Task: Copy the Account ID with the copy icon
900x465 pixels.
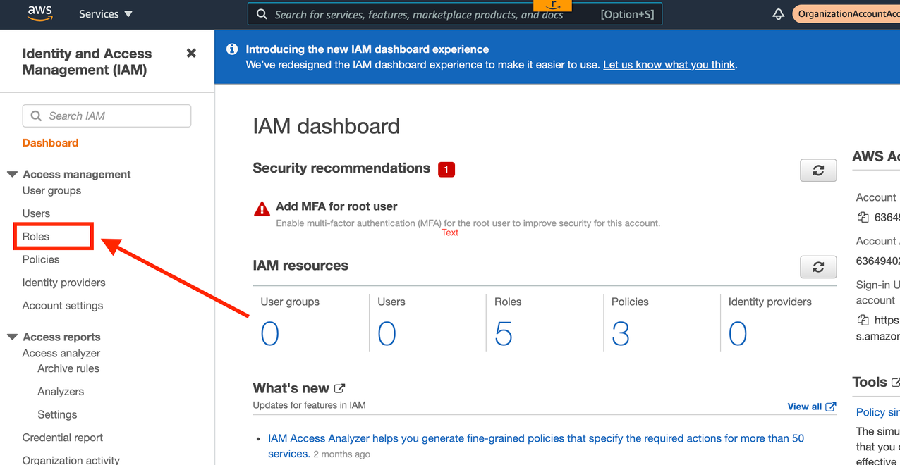Action: 863,218
